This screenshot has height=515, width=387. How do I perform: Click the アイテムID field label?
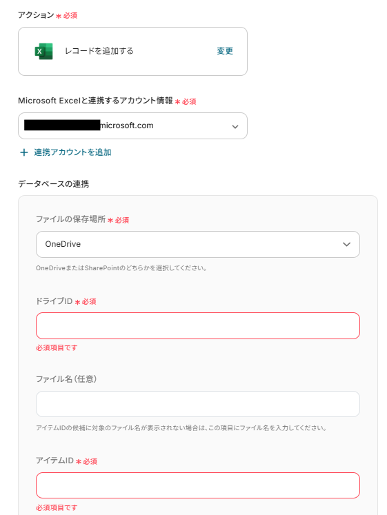pyautogui.click(x=54, y=461)
